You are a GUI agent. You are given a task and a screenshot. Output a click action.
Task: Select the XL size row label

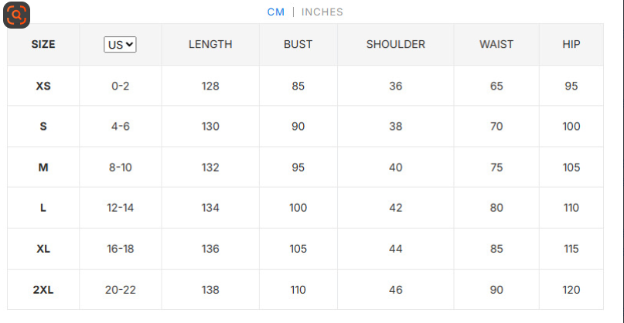tap(43, 249)
